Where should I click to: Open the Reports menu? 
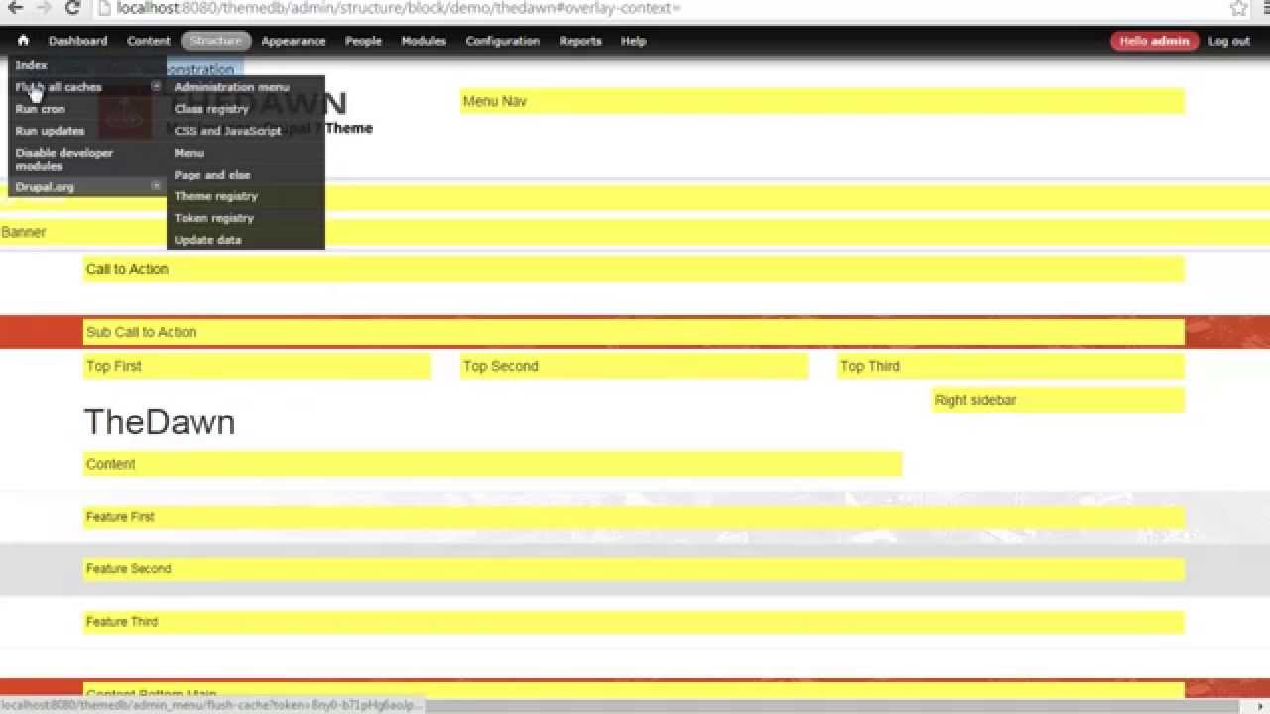pyautogui.click(x=580, y=41)
